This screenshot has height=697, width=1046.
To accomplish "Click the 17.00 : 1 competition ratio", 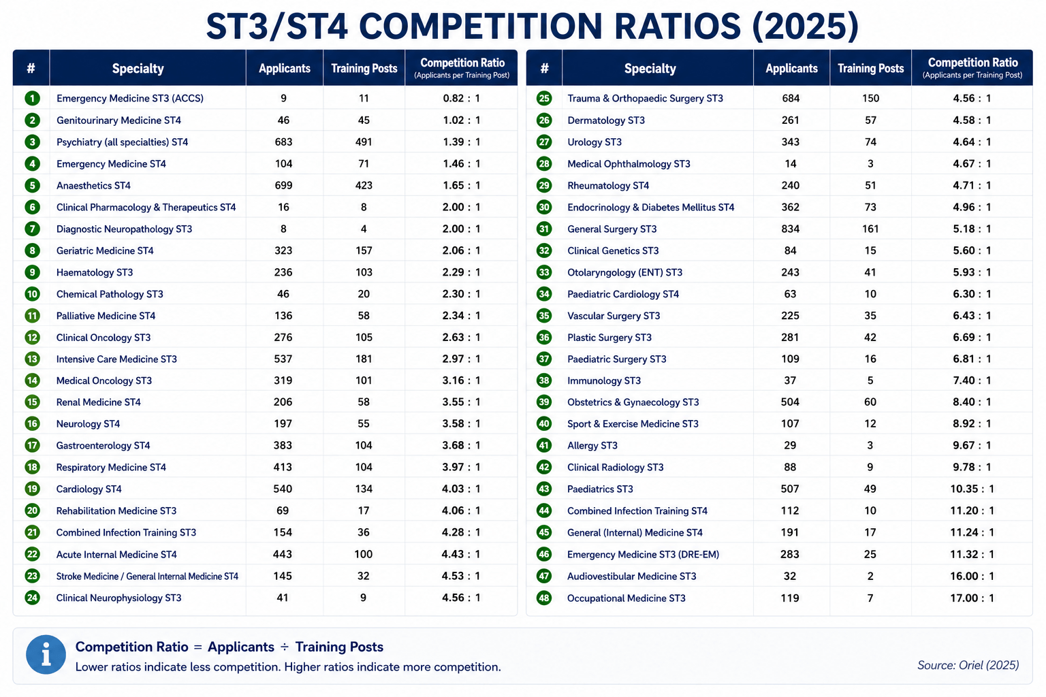I will coord(972,598).
